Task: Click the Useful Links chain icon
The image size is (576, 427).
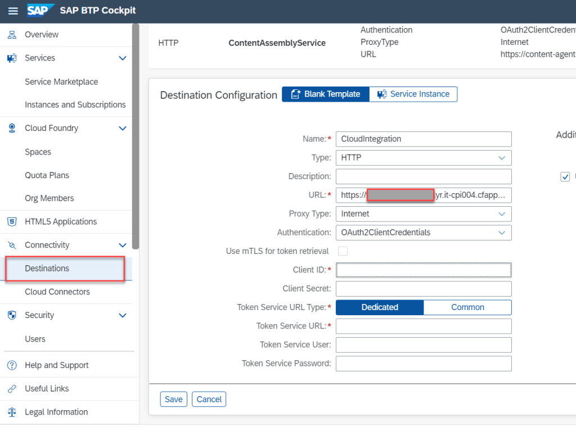Action: click(x=12, y=389)
